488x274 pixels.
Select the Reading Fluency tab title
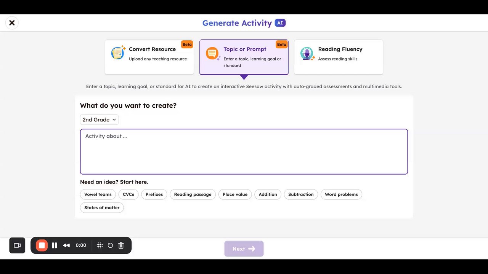click(x=340, y=49)
